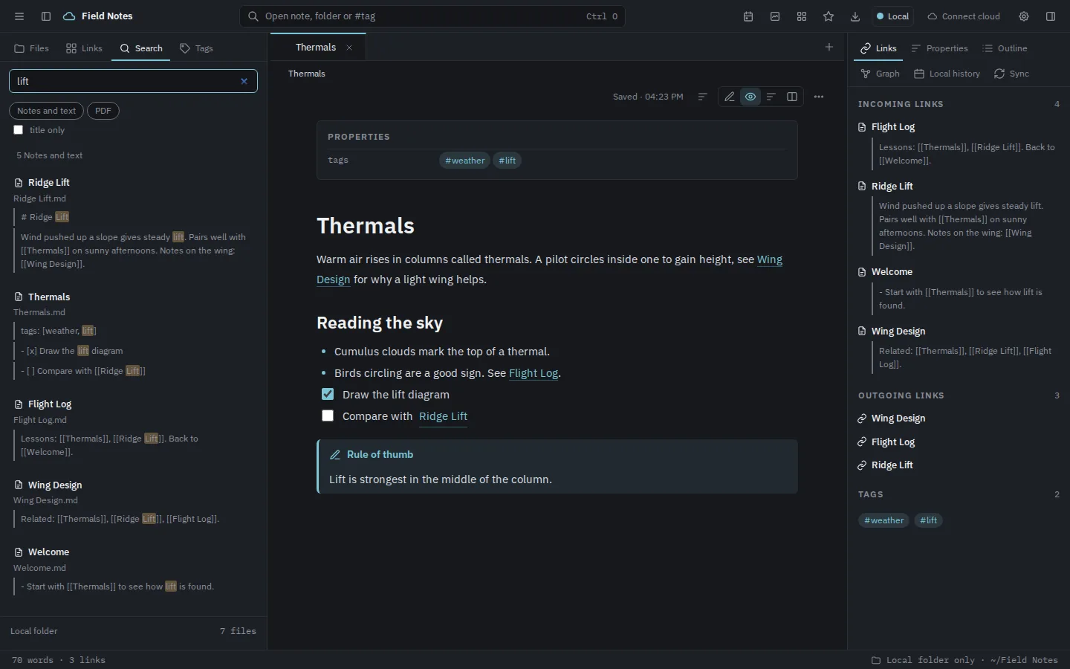This screenshot has height=669, width=1070.
Task: Add a new tab with the plus icon
Action: (829, 47)
